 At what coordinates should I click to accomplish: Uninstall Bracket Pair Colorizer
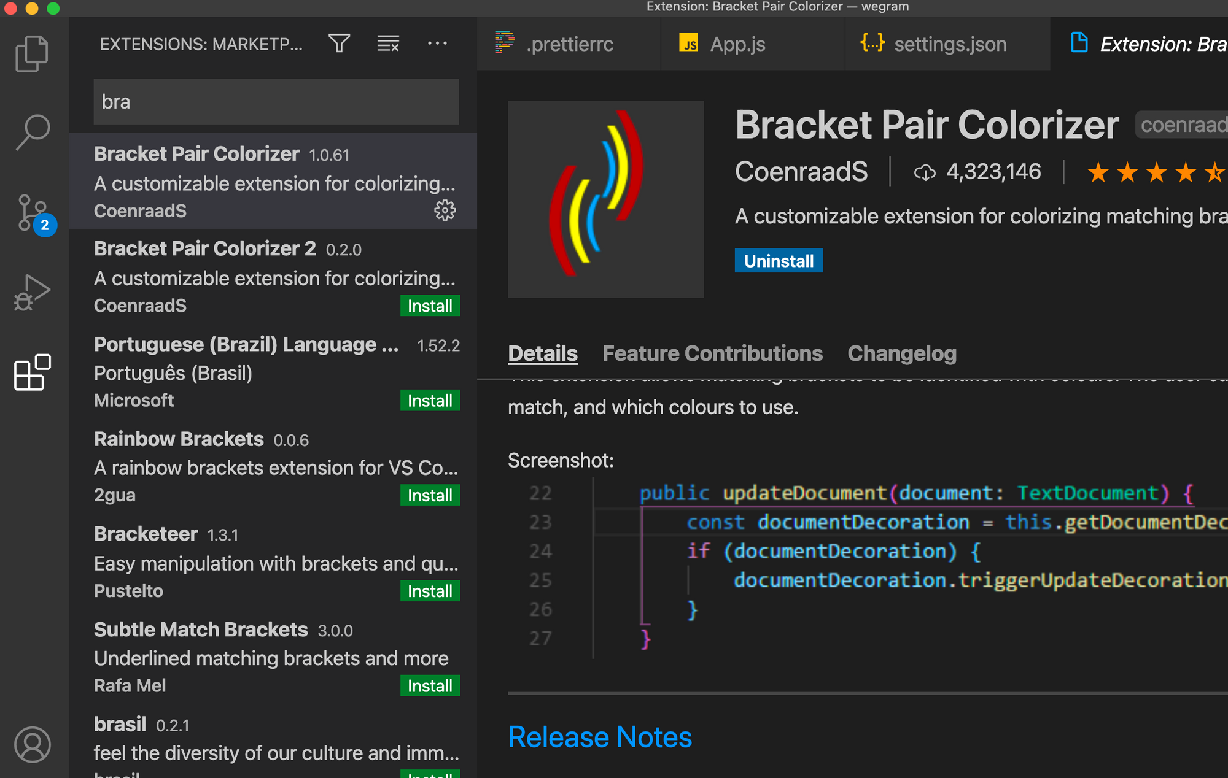pos(778,261)
